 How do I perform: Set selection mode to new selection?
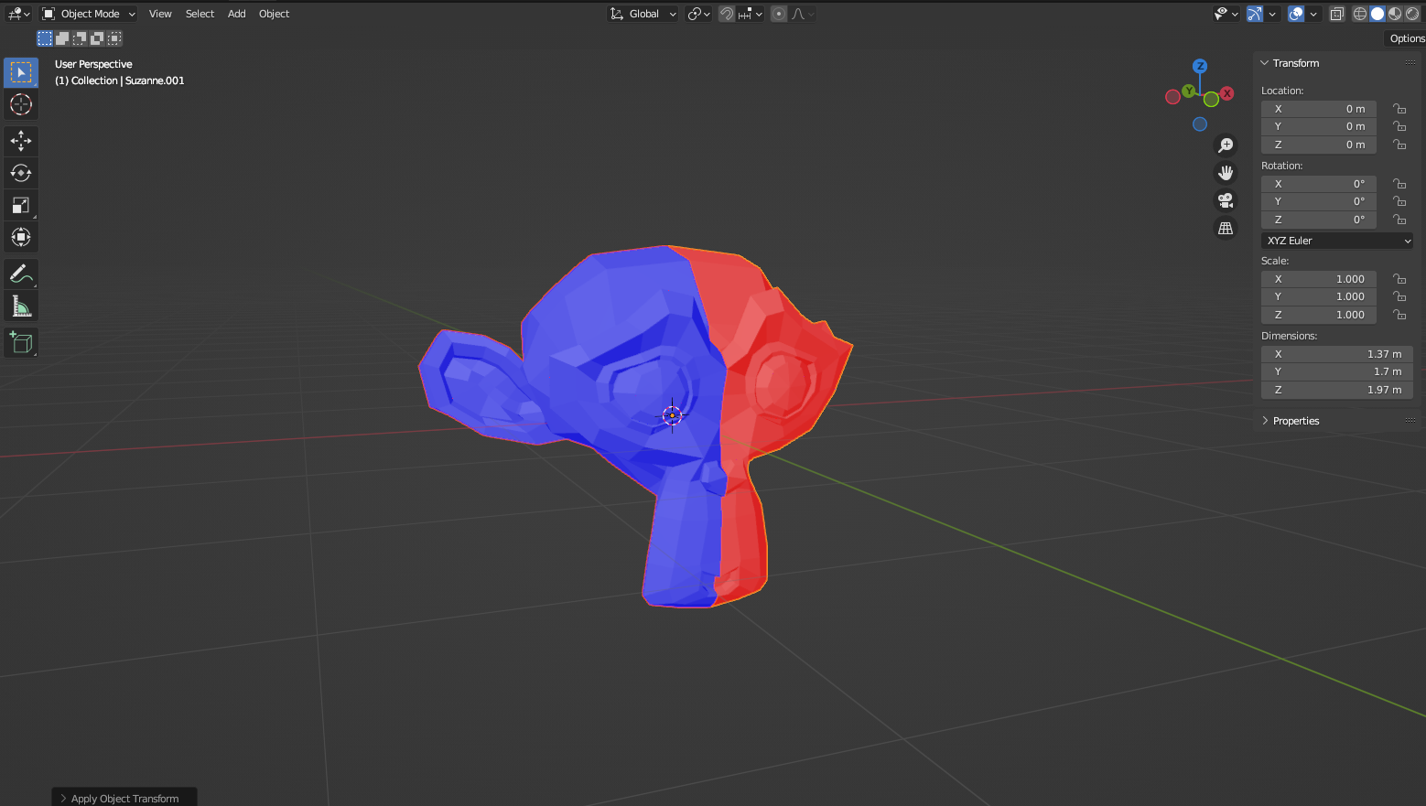tap(45, 38)
